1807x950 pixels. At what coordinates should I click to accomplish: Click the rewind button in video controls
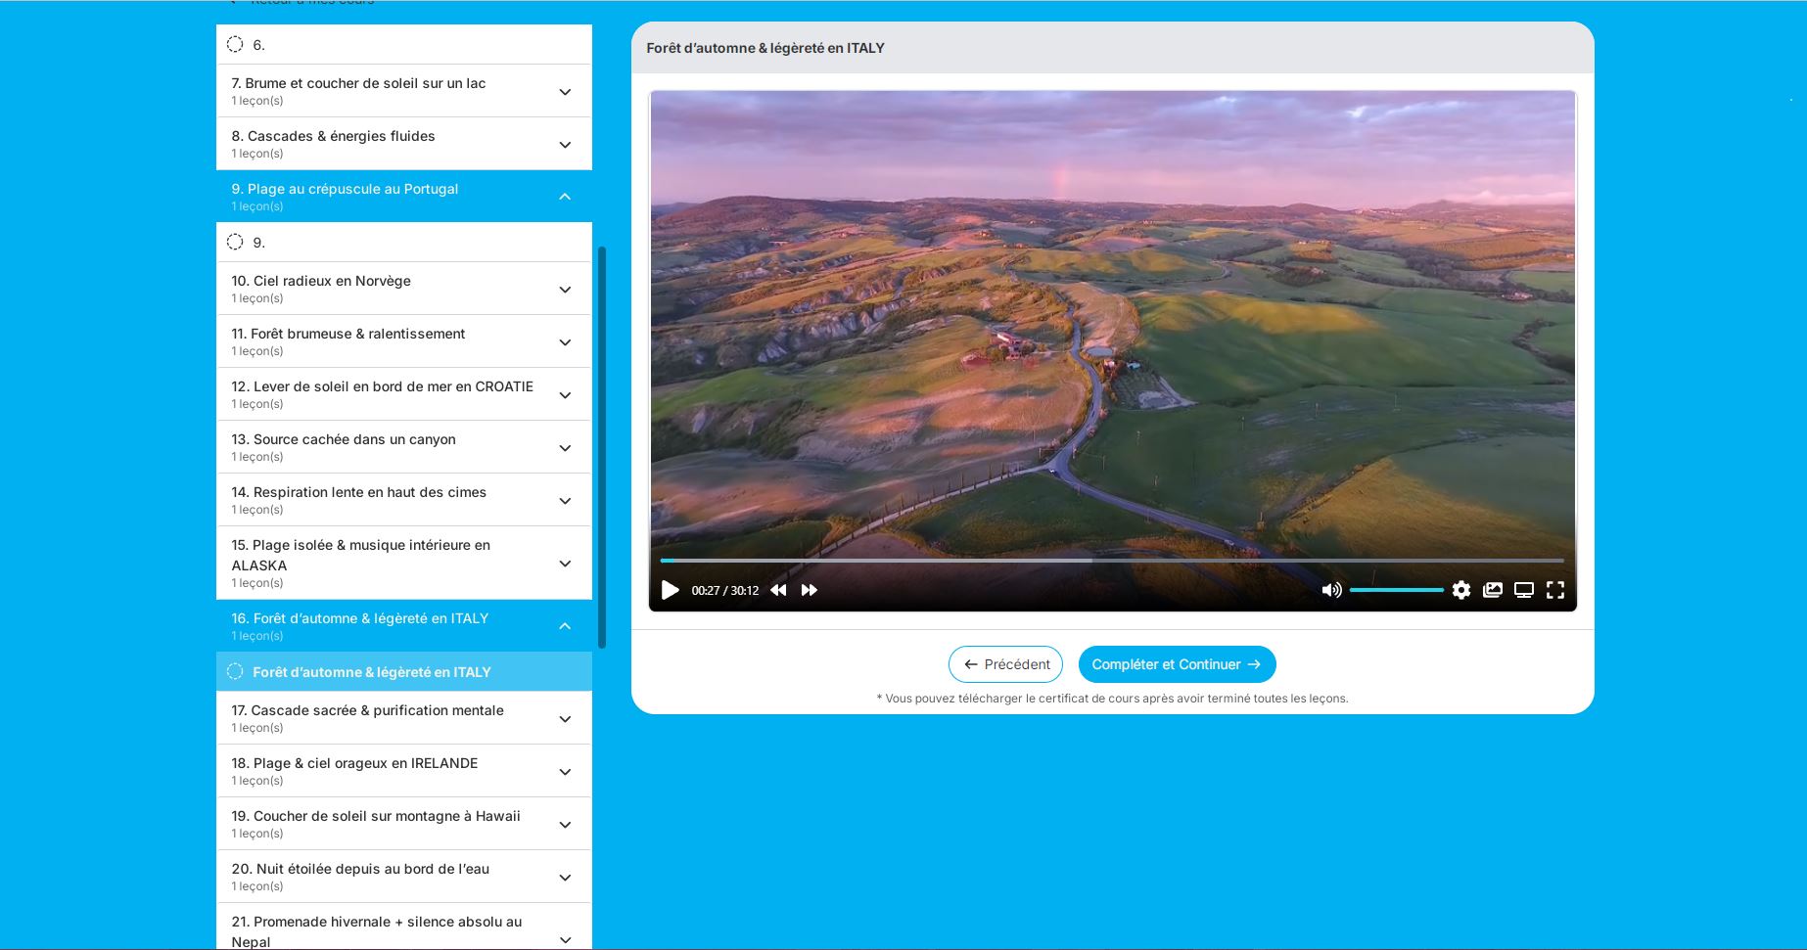click(778, 590)
